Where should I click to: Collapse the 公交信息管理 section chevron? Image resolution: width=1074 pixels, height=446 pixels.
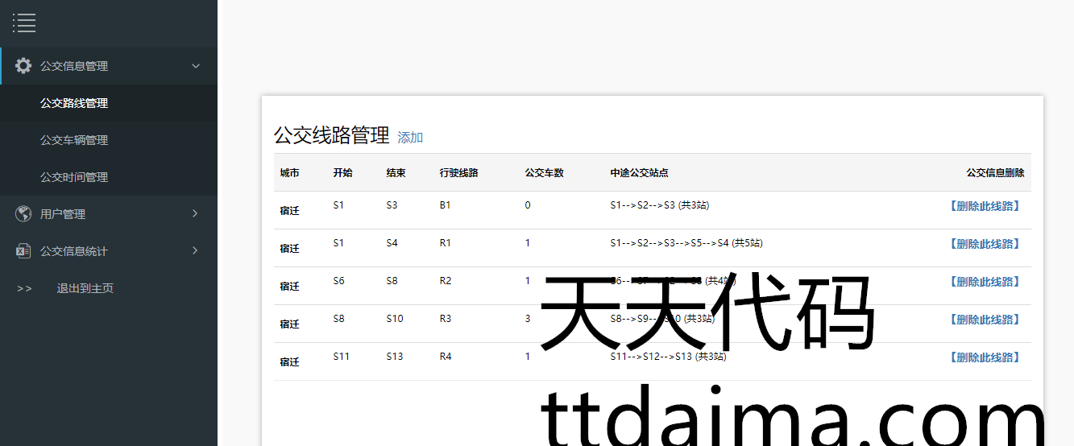pyautogui.click(x=196, y=66)
